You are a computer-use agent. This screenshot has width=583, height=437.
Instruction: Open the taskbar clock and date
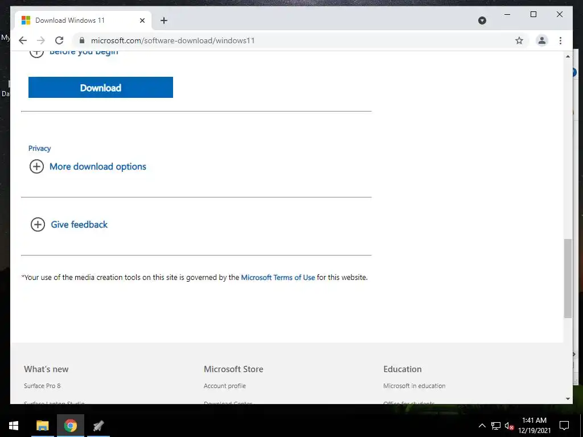(x=534, y=426)
